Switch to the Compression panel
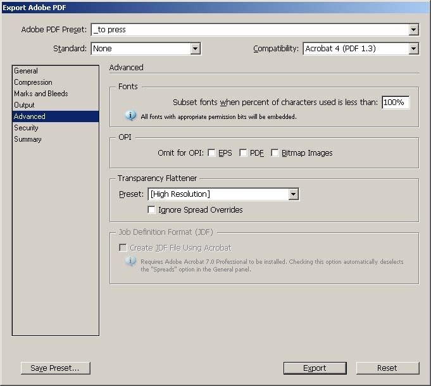 56,82
